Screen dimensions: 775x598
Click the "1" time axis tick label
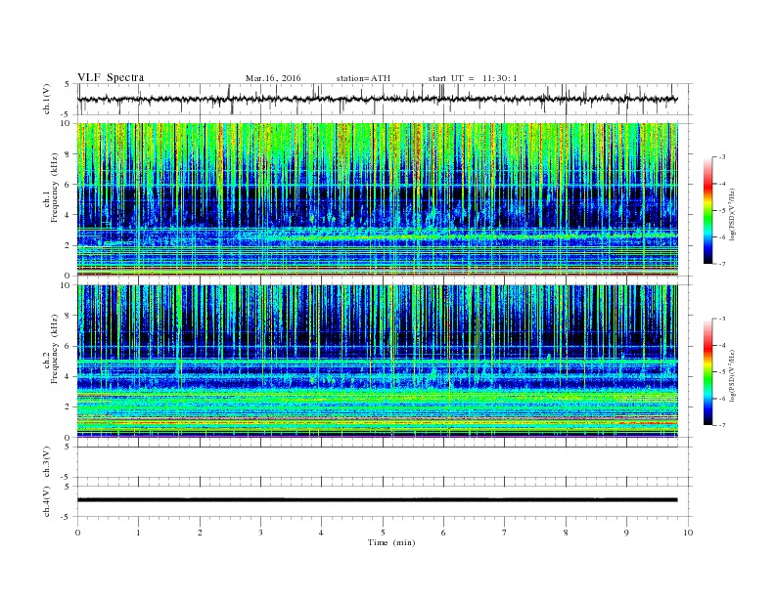[x=138, y=533]
